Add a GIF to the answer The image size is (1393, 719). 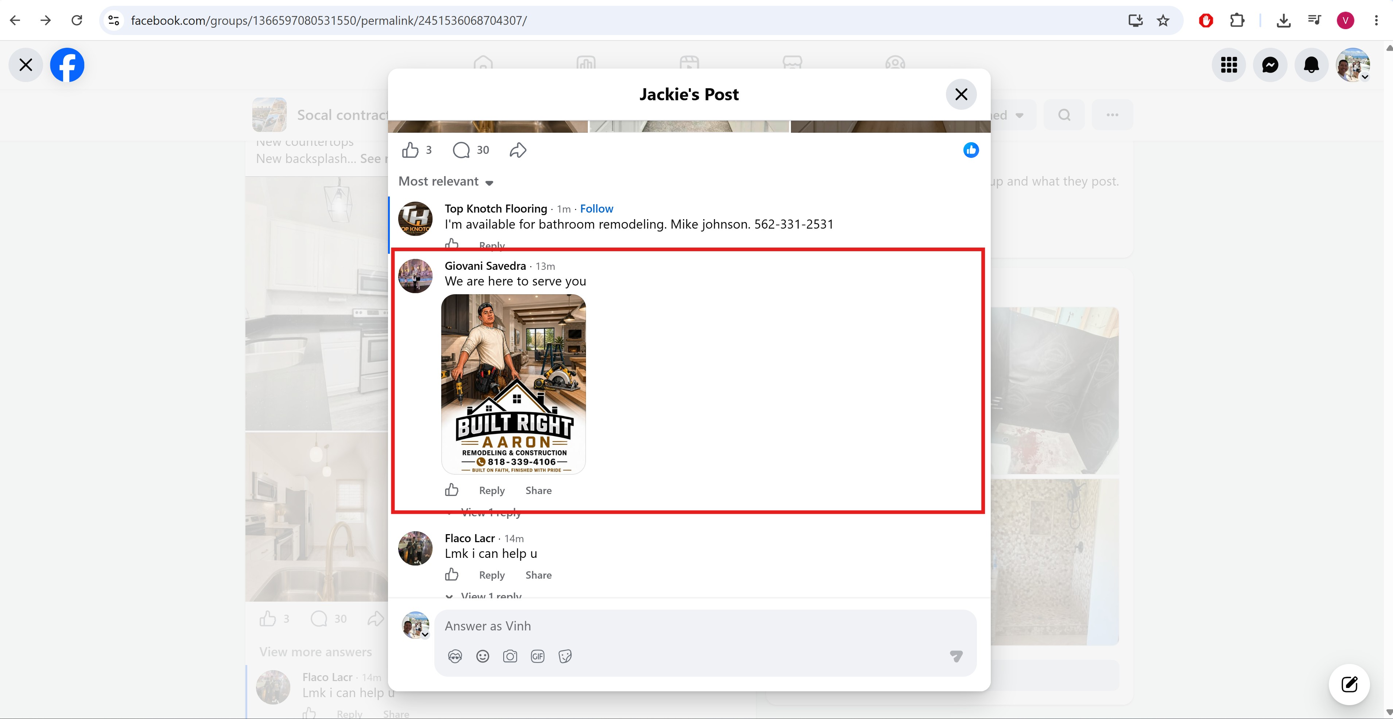pyautogui.click(x=538, y=656)
